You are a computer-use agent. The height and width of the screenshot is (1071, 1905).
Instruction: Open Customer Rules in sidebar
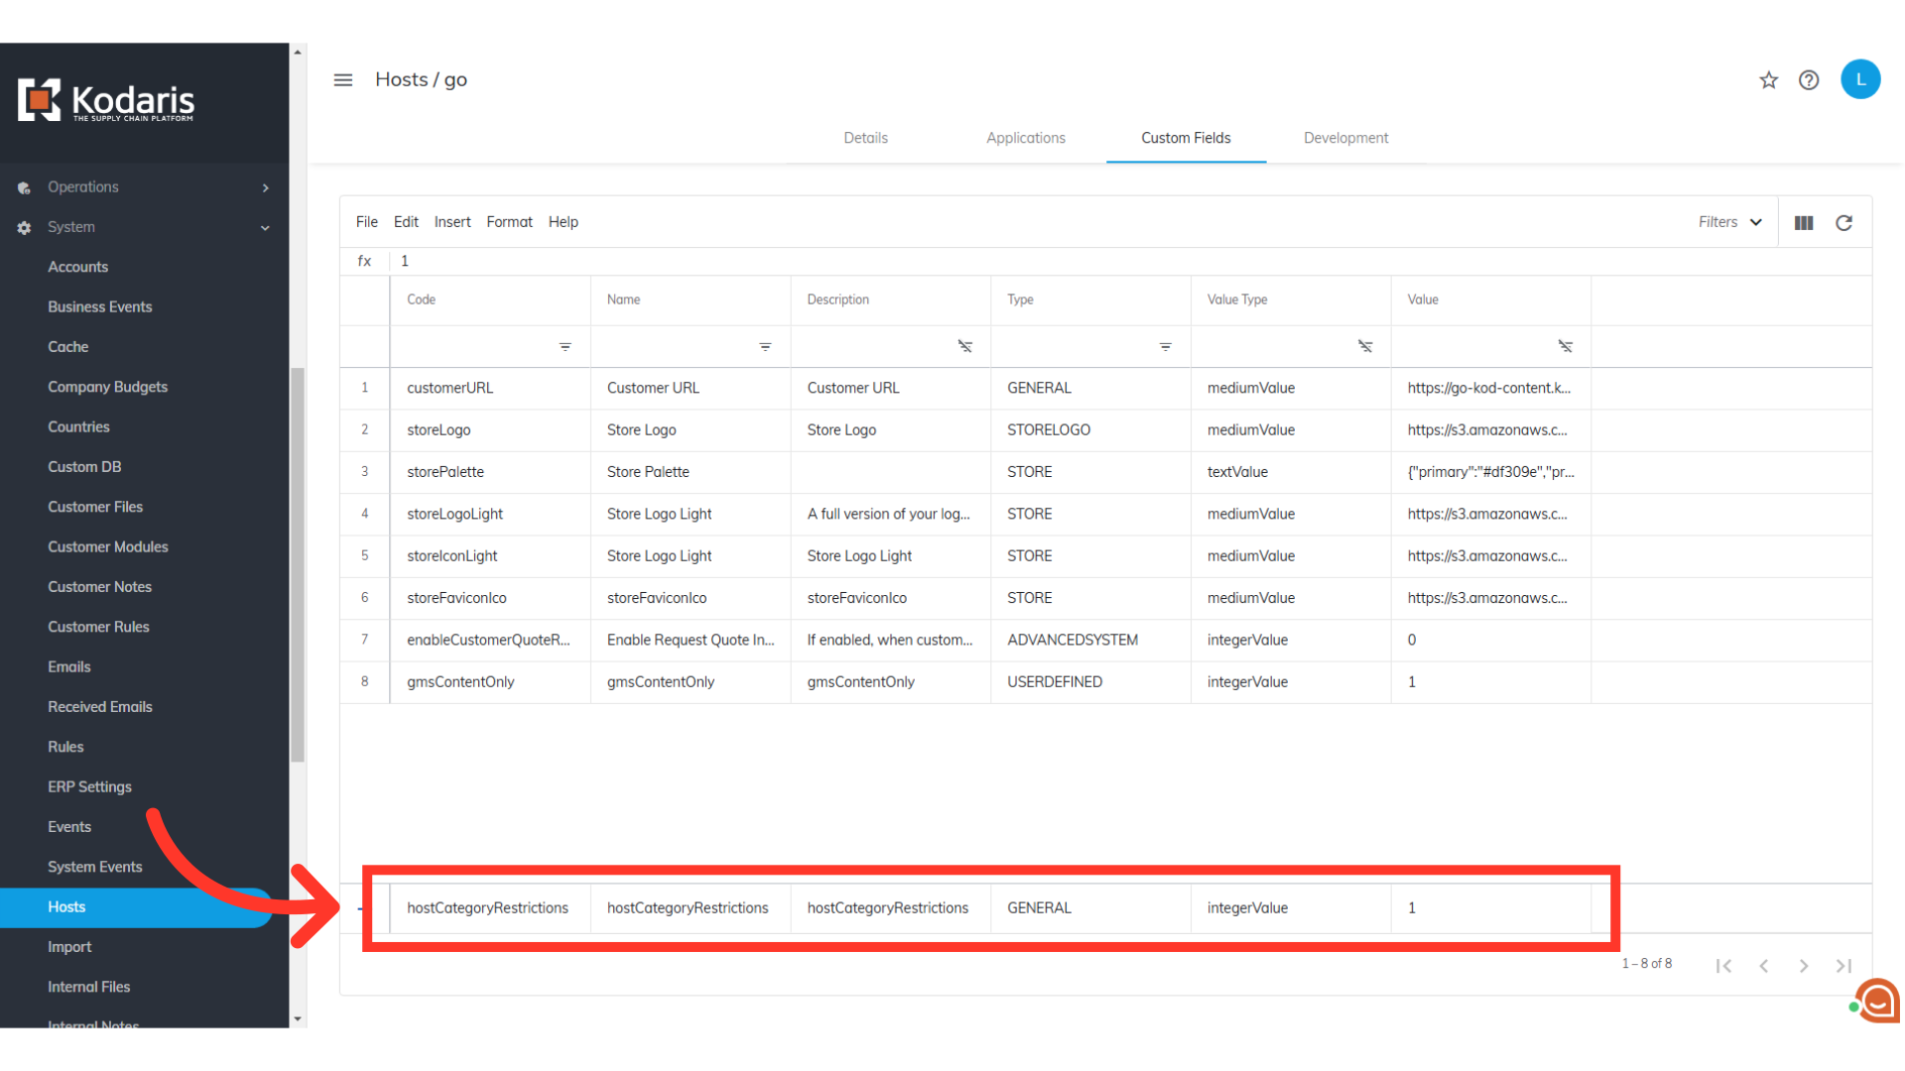pyautogui.click(x=98, y=627)
